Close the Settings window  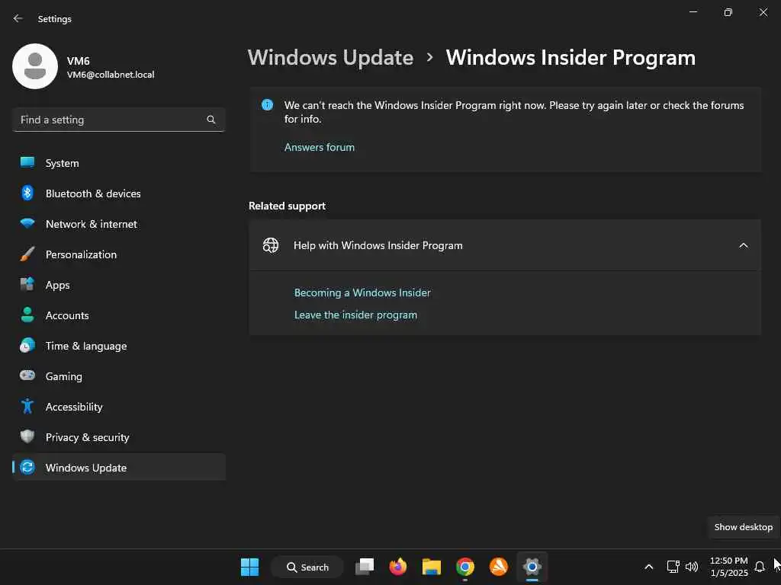[x=763, y=12]
